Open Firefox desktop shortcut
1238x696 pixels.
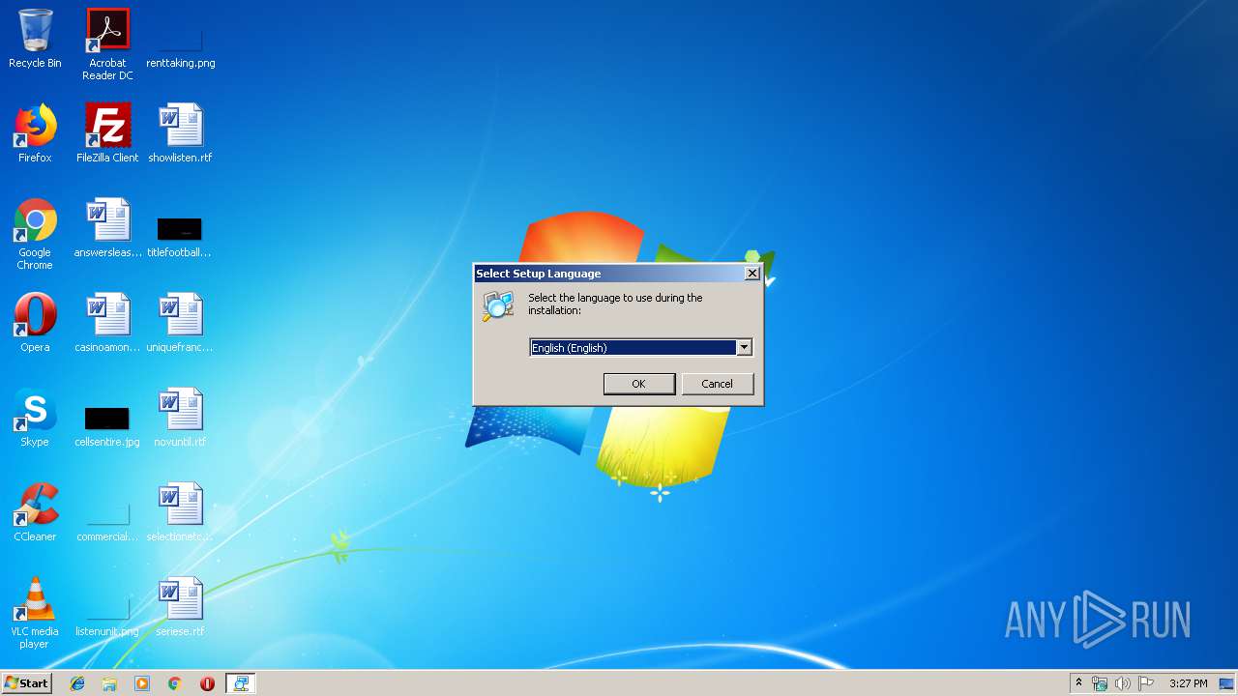pos(35,133)
